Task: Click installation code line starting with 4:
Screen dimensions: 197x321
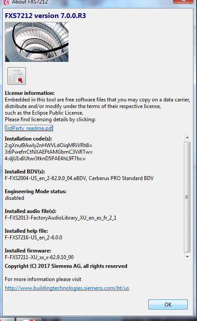Action: pyautogui.click(x=45, y=159)
